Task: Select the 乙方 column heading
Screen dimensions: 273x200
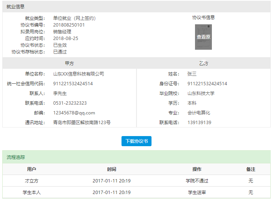Action: tap(204, 63)
